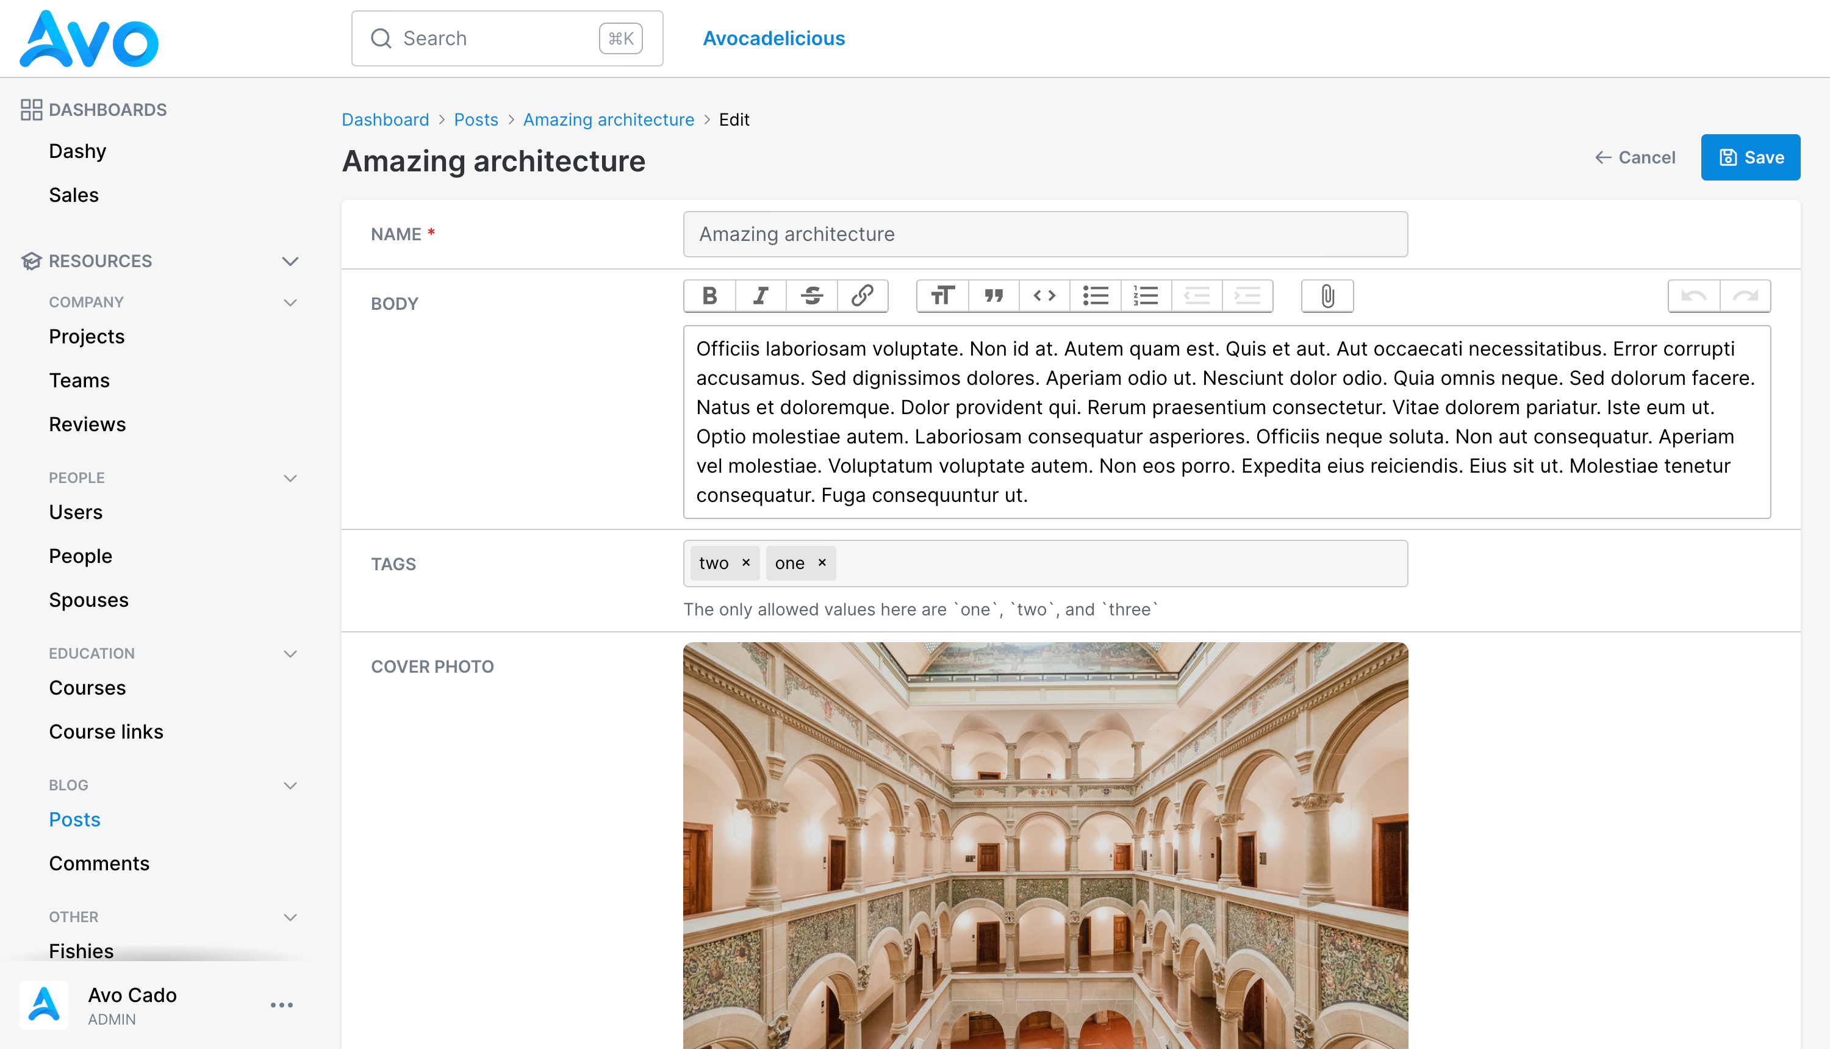
Task: Collapse the Other group
Action: click(x=290, y=917)
